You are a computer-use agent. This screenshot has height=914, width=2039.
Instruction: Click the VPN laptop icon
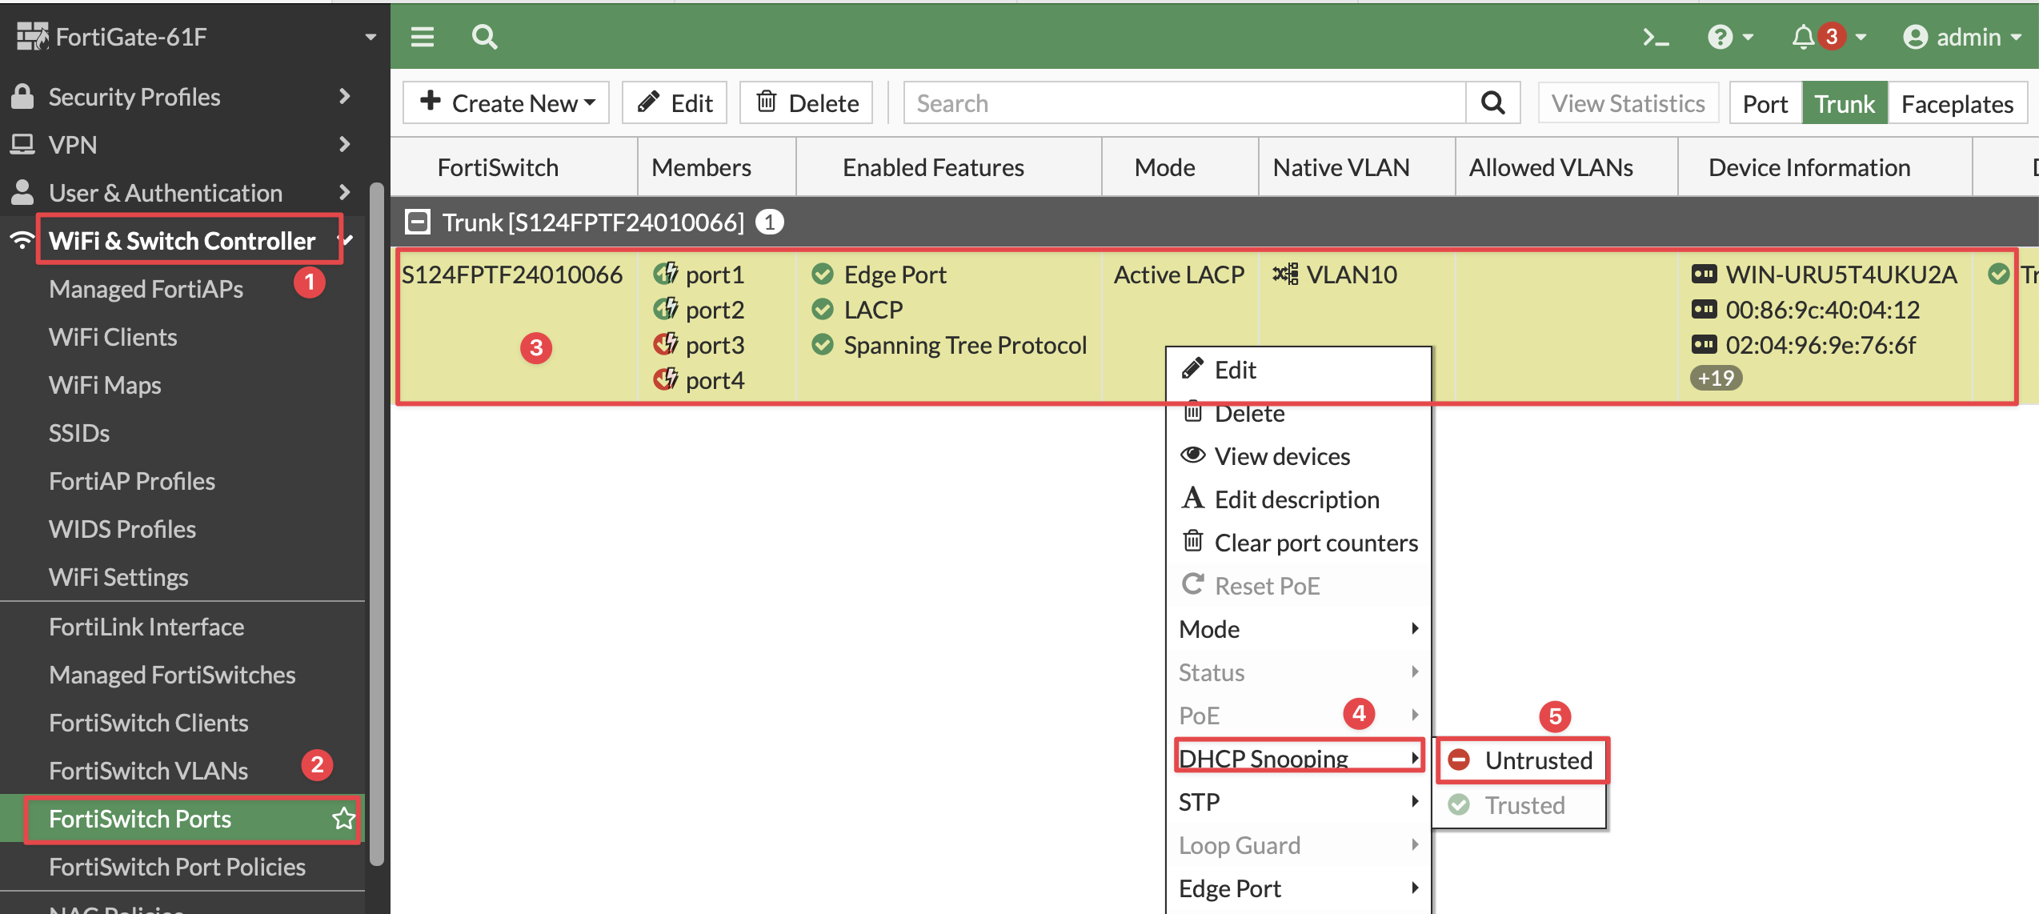pyautogui.click(x=22, y=144)
